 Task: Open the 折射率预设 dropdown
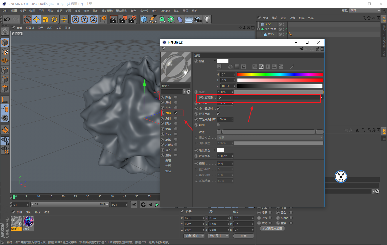click(x=270, y=98)
